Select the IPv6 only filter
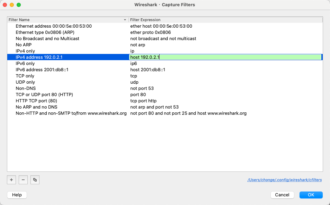Screen dimensions: 330x205 click(25, 64)
